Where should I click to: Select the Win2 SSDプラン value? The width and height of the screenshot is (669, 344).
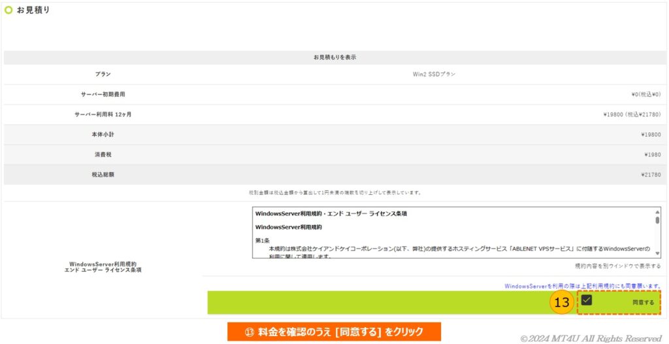tap(434, 75)
